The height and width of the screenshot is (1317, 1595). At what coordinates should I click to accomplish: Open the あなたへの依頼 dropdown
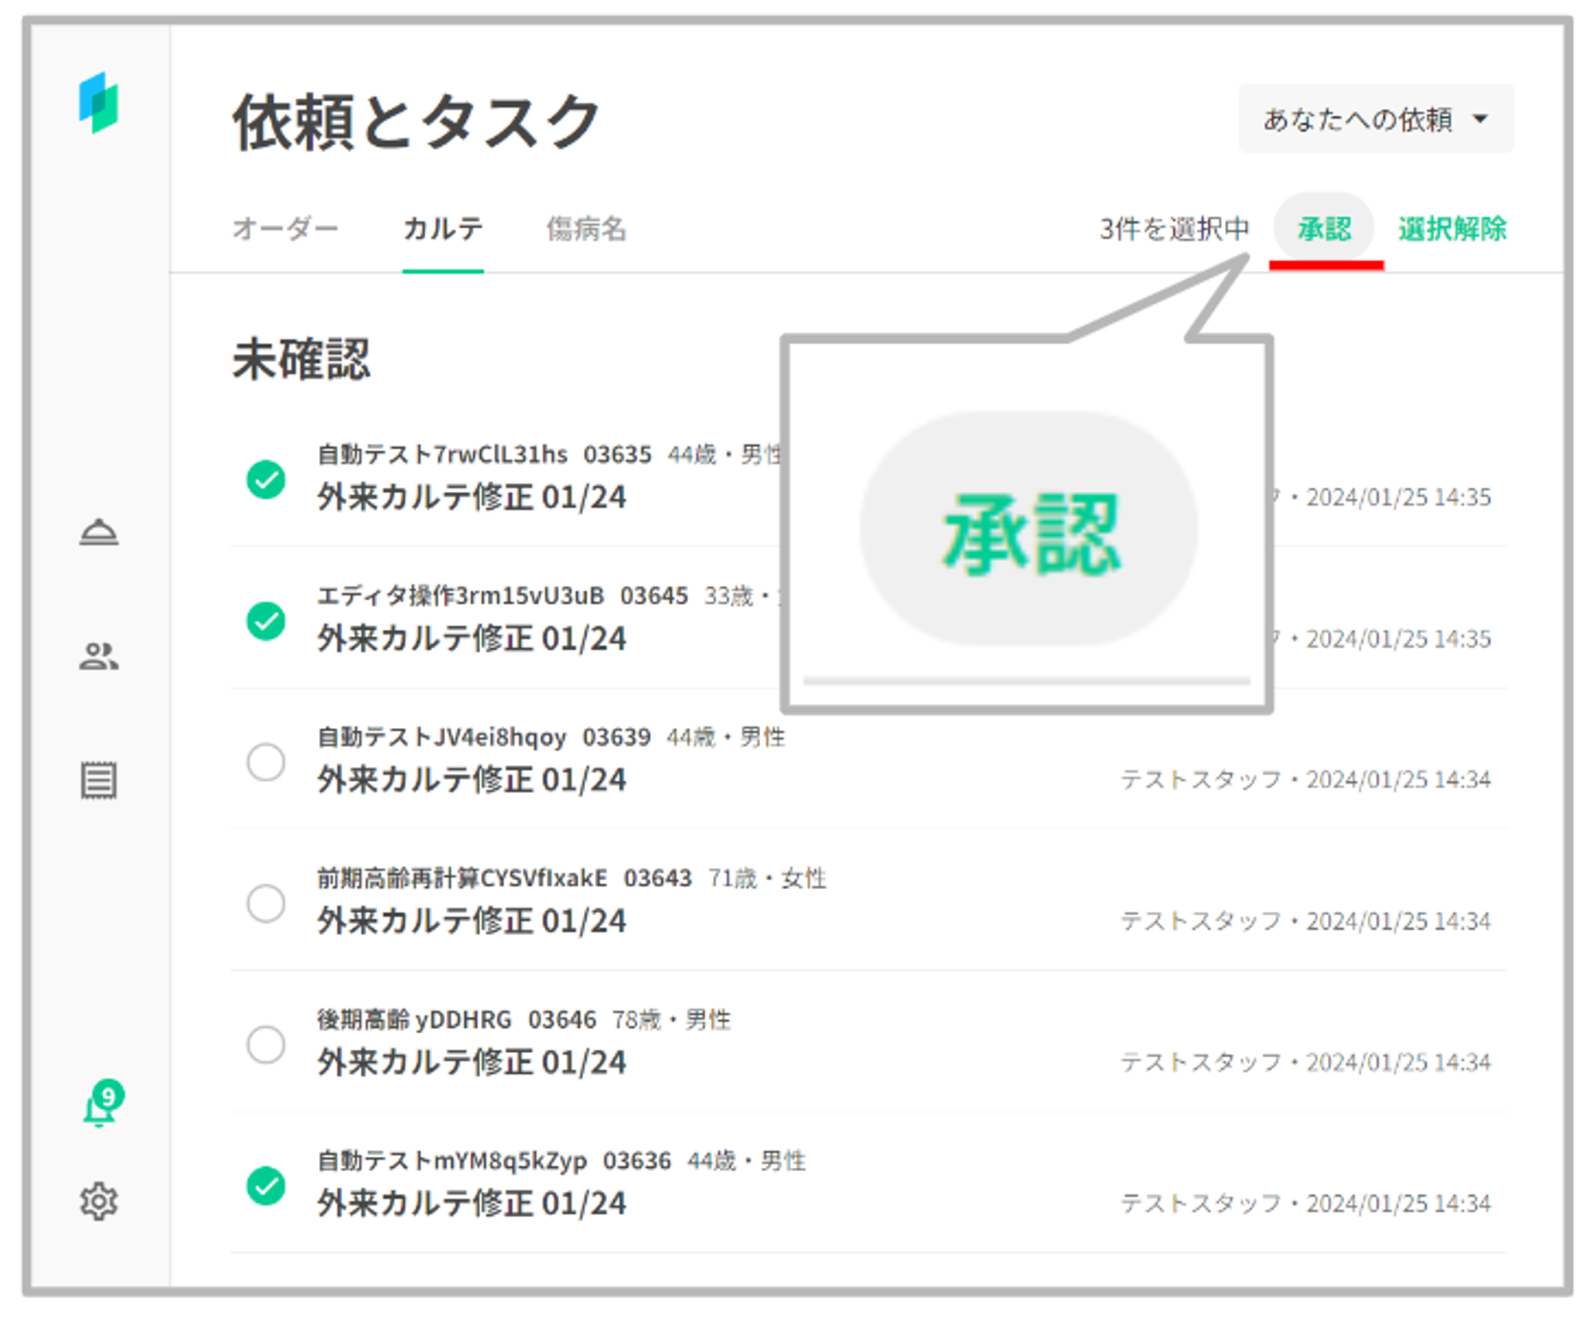(x=1375, y=119)
